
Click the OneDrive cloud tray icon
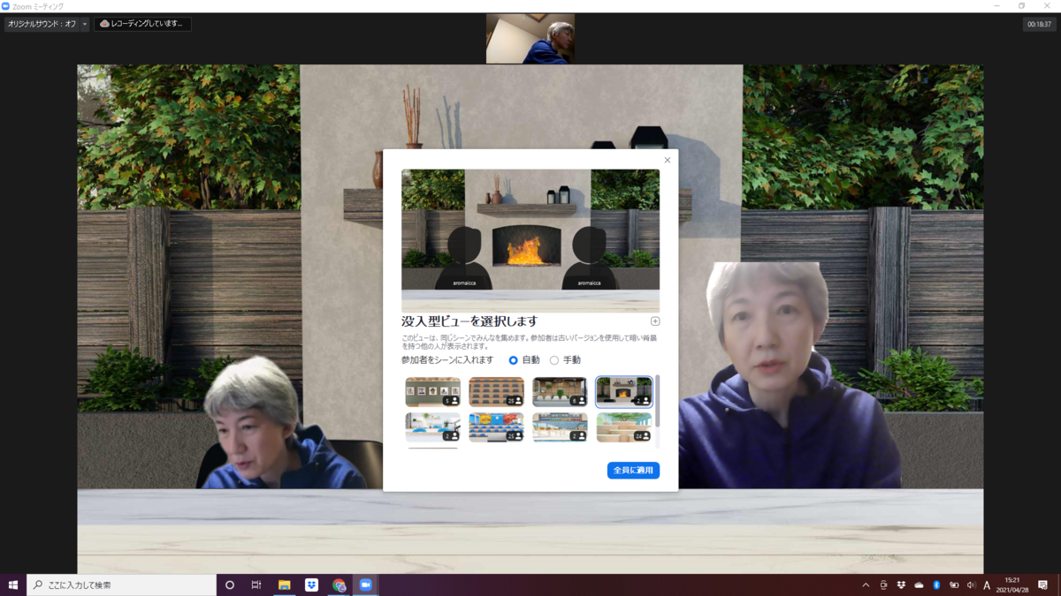(x=919, y=585)
